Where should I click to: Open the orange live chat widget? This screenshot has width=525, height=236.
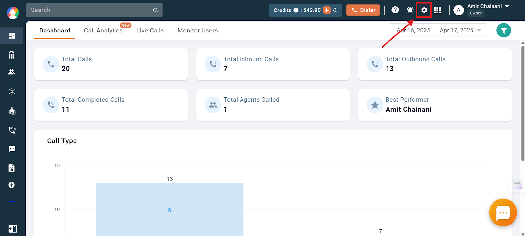coord(503,213)
